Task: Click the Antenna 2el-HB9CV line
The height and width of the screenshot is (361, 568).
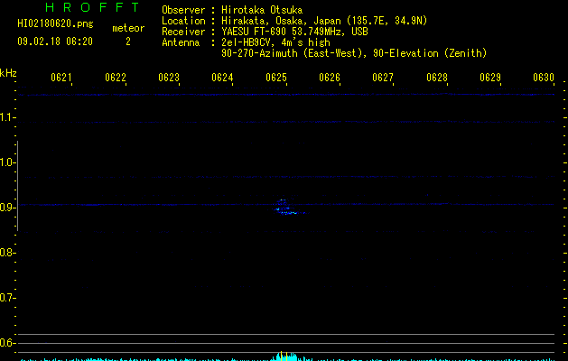Action: click(x=246, y=42)
